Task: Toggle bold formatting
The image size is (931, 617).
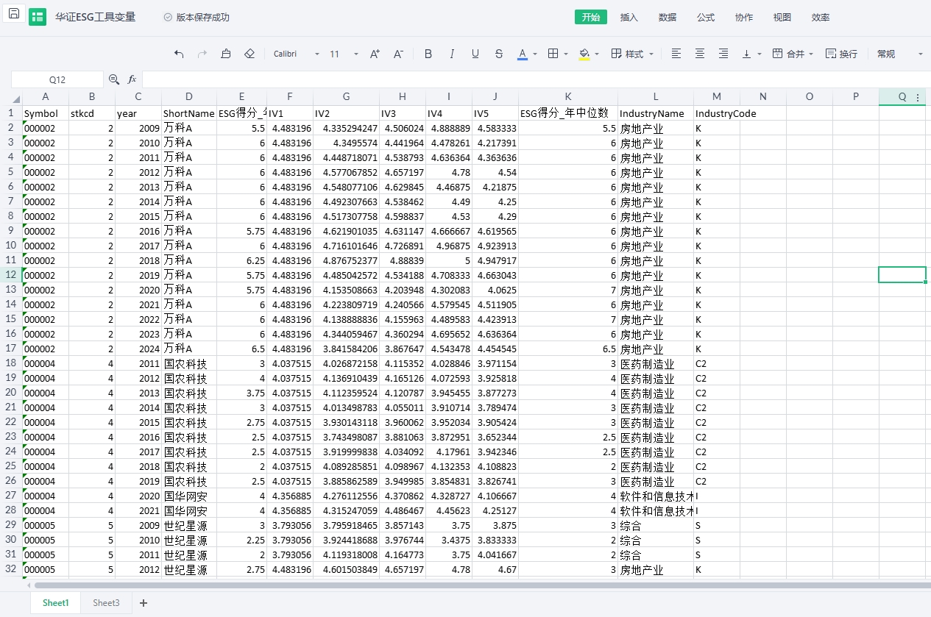Action: (x=428, y=54)
